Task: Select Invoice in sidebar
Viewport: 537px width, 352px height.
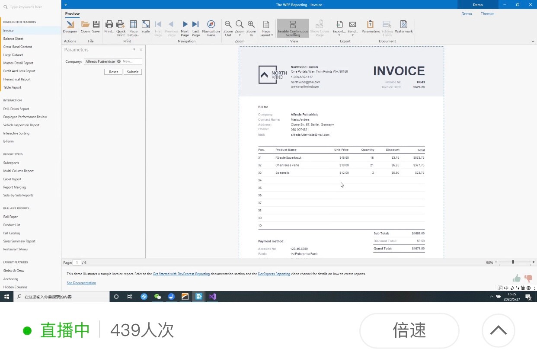Action: [x=30, y=31]
